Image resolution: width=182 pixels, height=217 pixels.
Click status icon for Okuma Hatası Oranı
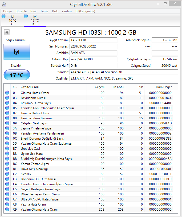click(7, 93)
